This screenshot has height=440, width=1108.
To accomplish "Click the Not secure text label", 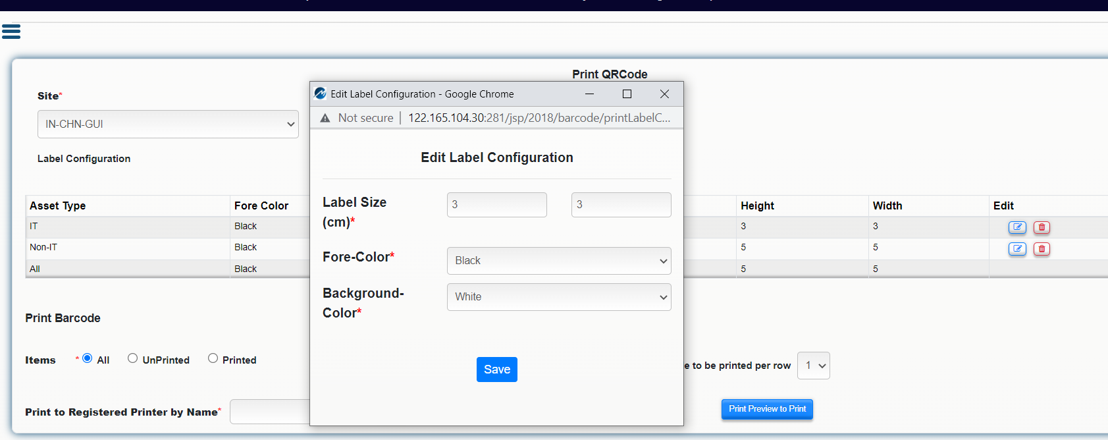I will 365,118.
